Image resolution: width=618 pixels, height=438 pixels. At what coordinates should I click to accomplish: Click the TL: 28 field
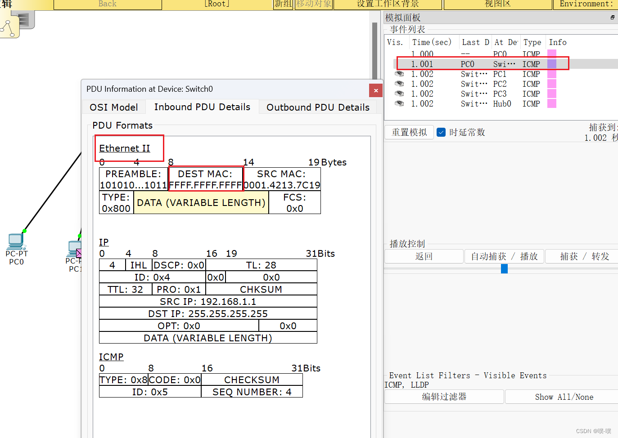coord(261,265)
